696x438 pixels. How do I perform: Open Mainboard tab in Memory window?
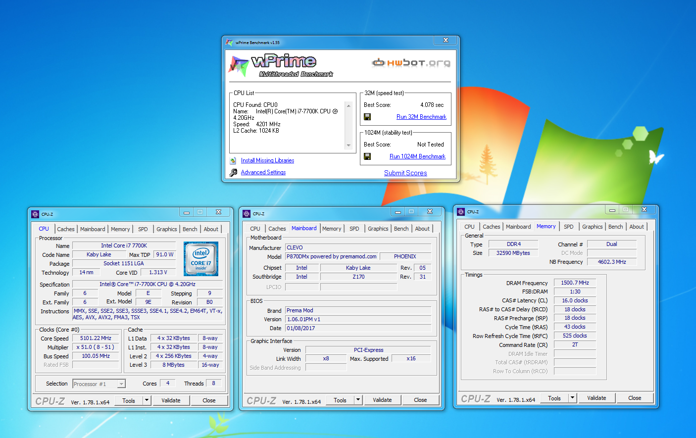click(518, 227)
